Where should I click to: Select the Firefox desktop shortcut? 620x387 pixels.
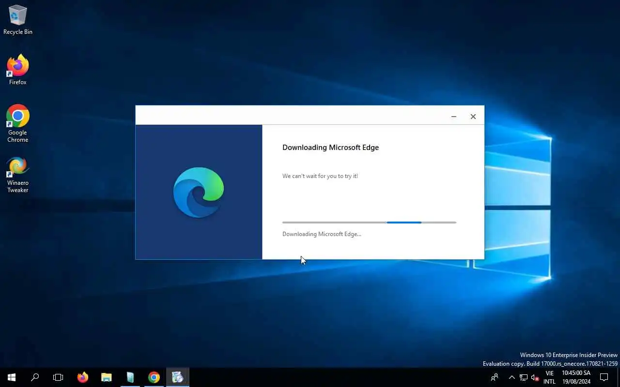(18, 70)
